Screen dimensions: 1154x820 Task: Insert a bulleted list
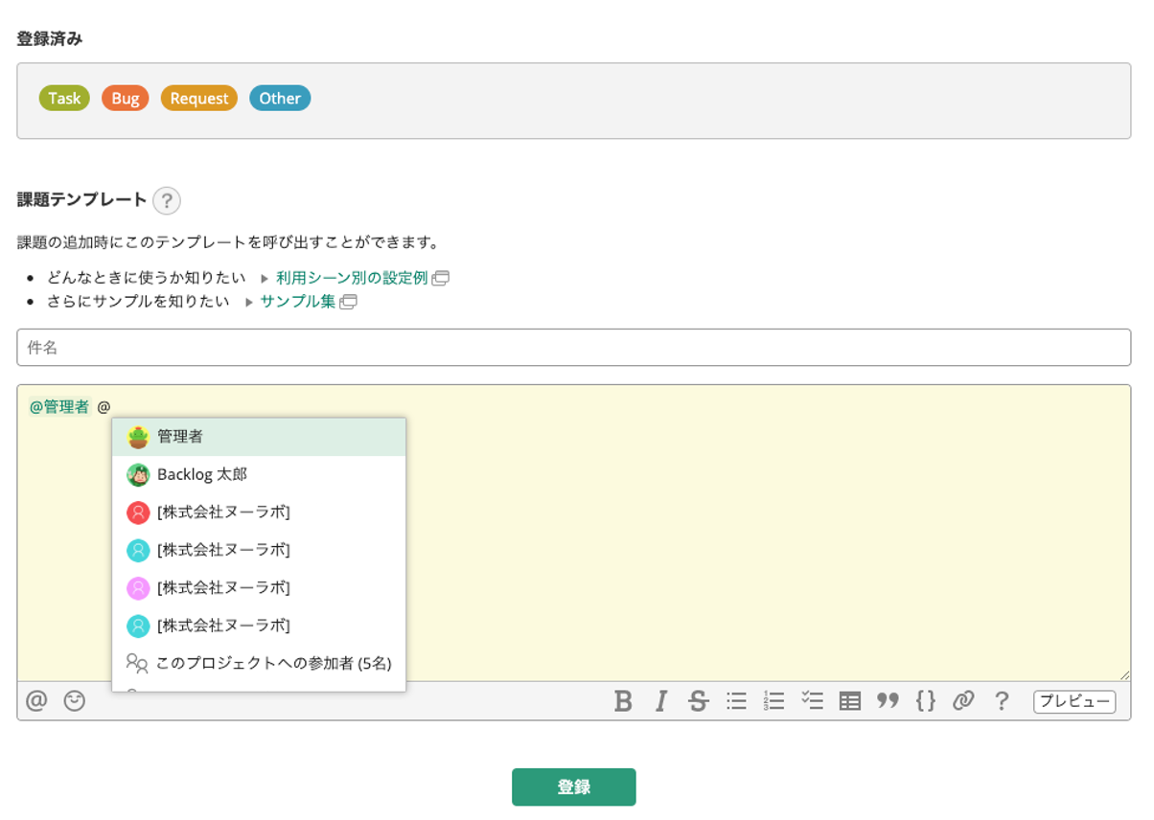pos(736,701)
